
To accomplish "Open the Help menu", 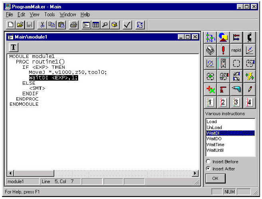I will click(x=85, y=15).
